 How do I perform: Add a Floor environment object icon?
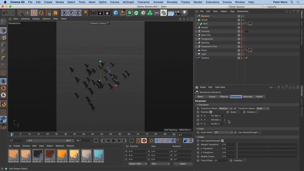171,13
